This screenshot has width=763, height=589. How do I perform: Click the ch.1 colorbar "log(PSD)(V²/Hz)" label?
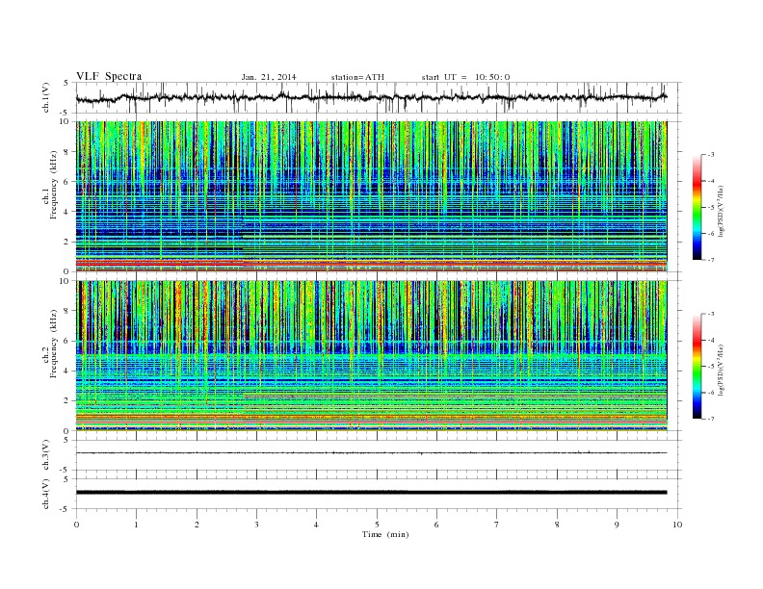point(721,211)
